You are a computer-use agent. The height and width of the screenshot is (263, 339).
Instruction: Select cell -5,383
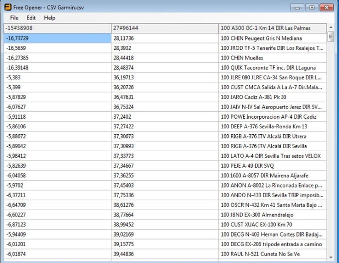(57, 77)
